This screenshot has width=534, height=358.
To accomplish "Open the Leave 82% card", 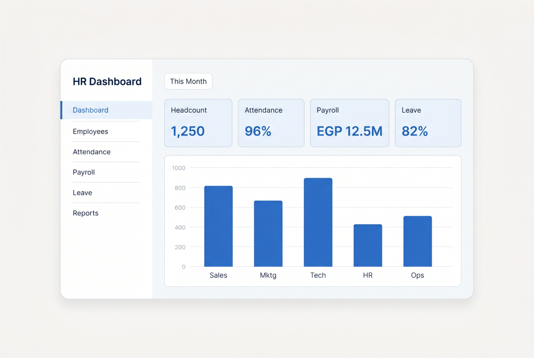I will coord(428,123).
